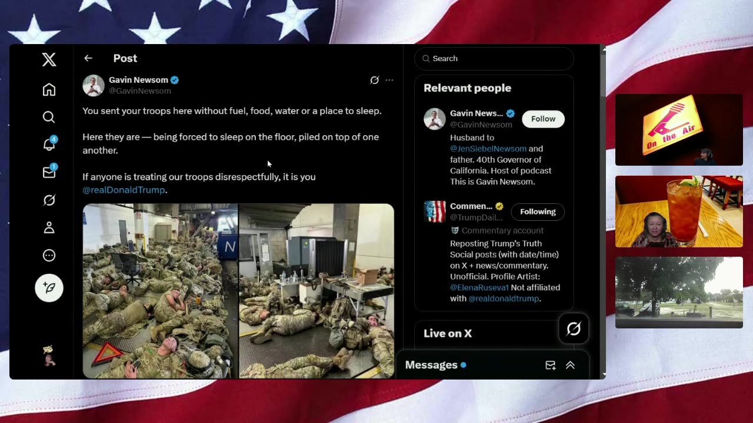Go back with the arrow

click(88, 58)
